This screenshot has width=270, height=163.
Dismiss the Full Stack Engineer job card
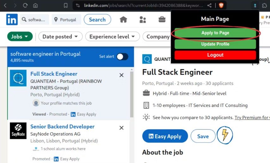coord(121,75)
